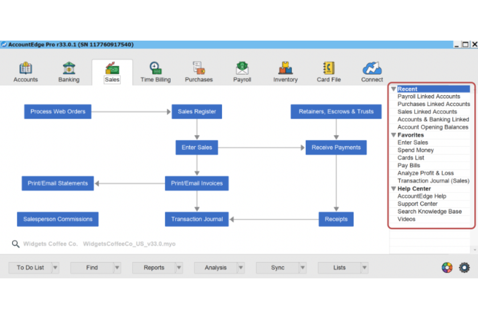Click the magnifying glass search icon
Viewport: 478px width, 319px height.
tap(16, 244)
